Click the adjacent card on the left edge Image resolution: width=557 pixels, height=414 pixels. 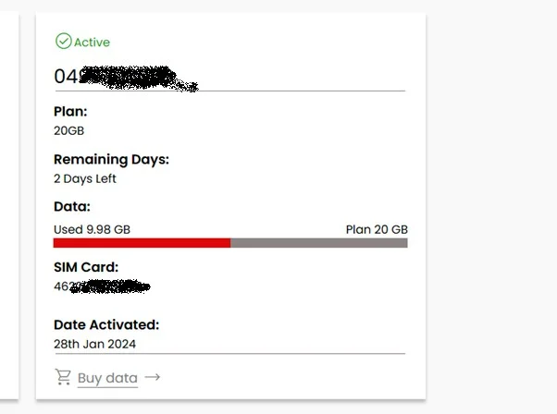[x=8, y=203]
